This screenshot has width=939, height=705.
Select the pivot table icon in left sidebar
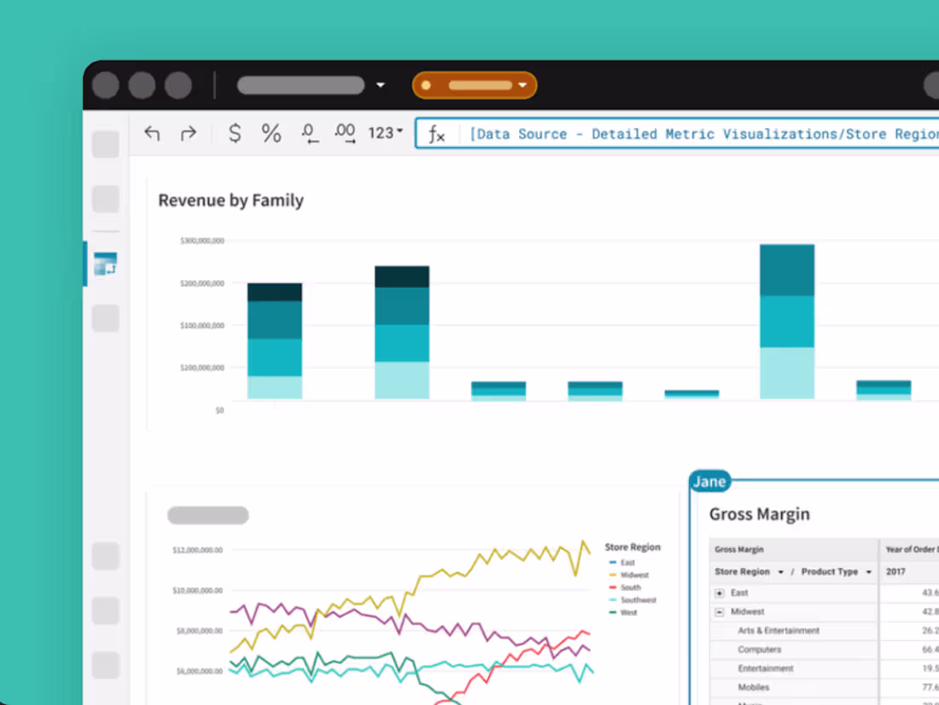[105, 264]
